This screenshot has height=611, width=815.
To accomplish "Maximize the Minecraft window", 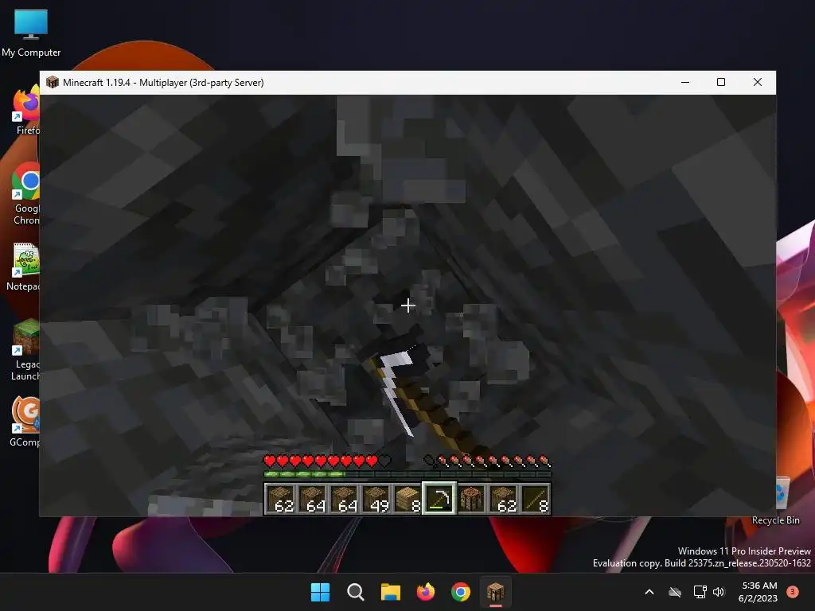I will point(721,82).
